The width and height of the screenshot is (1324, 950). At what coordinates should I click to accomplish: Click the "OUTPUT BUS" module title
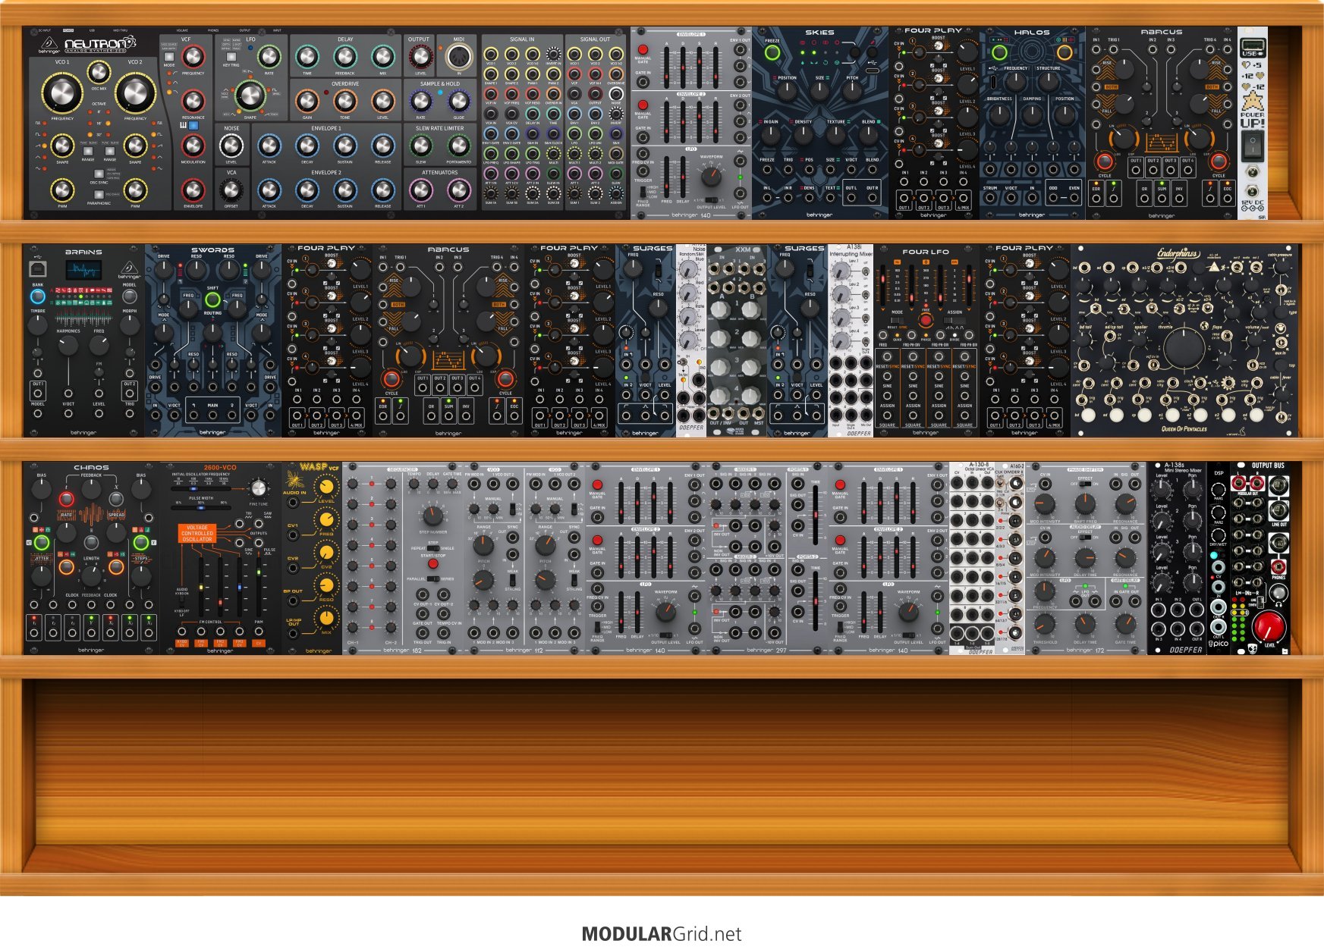coord(1268,466)
